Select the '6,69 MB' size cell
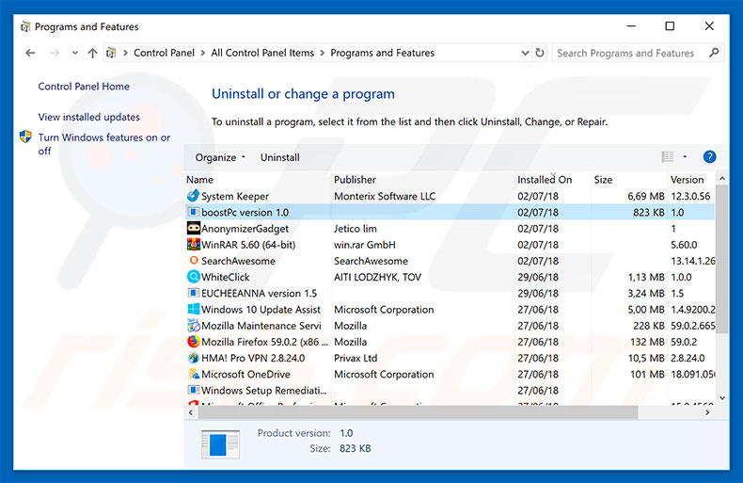This screenshot has width=743, height=483. [646, 196]
